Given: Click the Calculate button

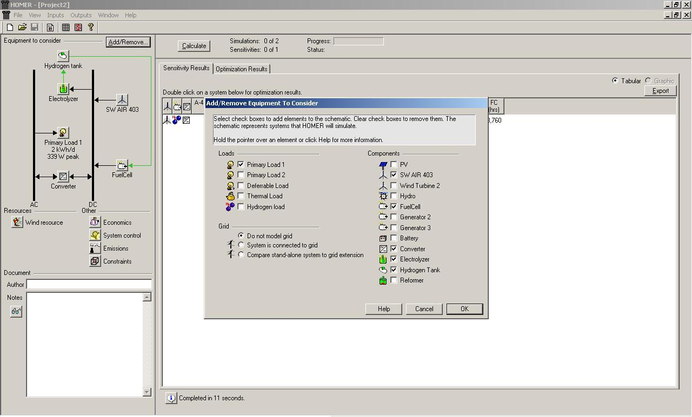Looking at the screenshot, I should pos(194,46).
